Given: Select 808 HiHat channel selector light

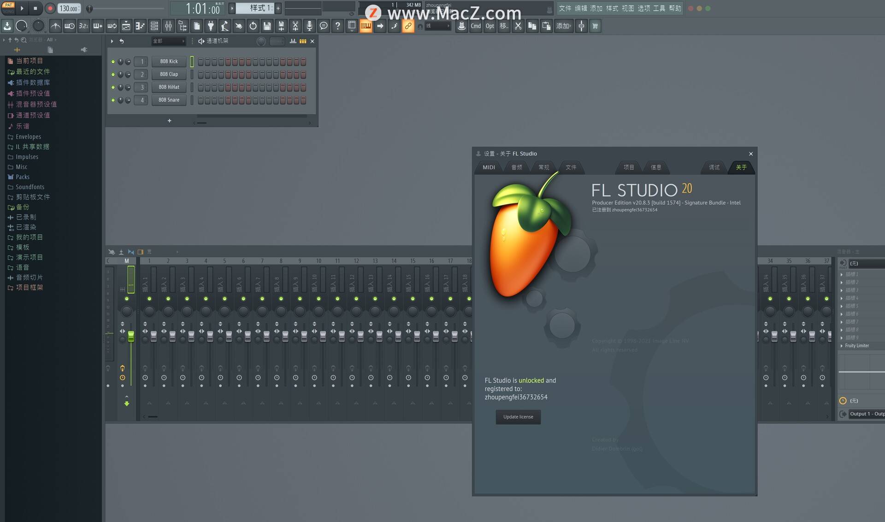Looking at the screenshot, I should tap(192, 87).
